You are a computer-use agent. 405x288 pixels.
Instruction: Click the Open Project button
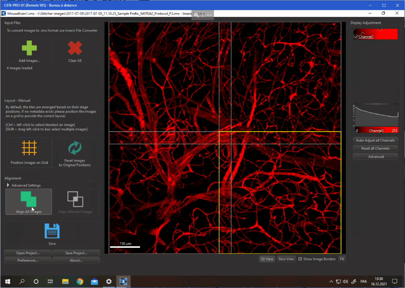pos(28,253)
